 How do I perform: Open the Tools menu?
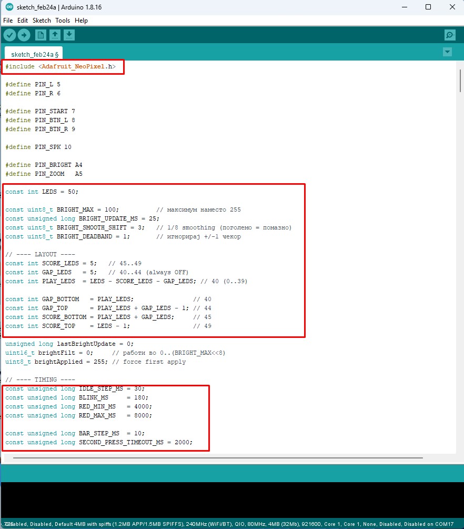(x=63, y=21)
